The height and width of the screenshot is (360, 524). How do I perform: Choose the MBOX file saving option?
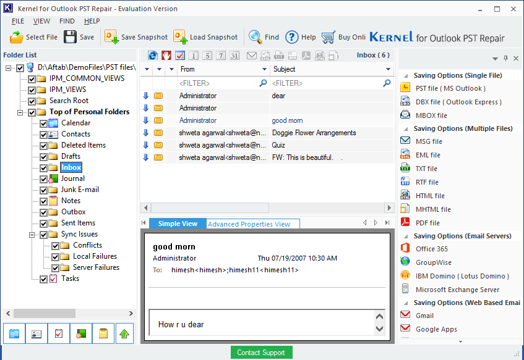click(x=431, y=115)
